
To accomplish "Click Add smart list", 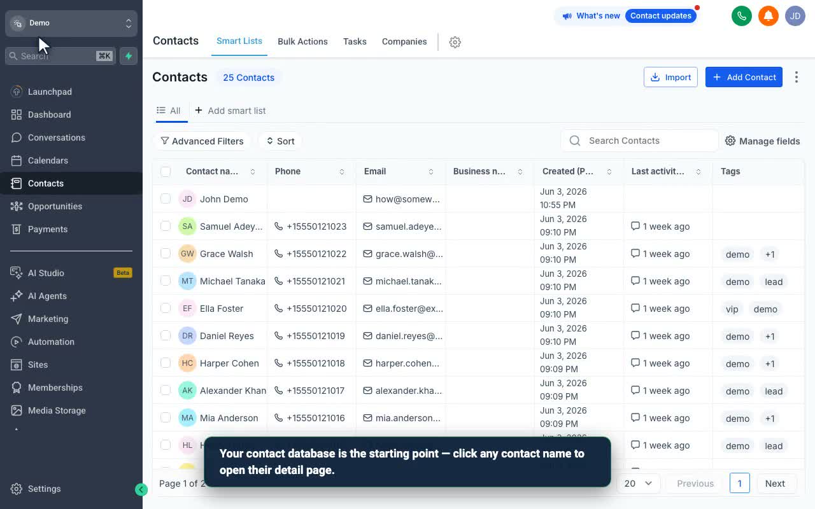I will pos(230,111).
